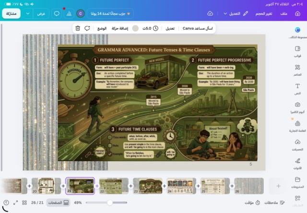Click the add comment bubble icon

[x=87, y=28]
